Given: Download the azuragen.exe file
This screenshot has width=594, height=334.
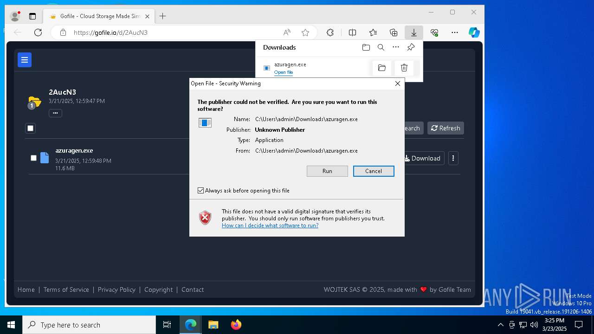Looking at the screenshot, I should pyautogui.click(x=422, y=158).
